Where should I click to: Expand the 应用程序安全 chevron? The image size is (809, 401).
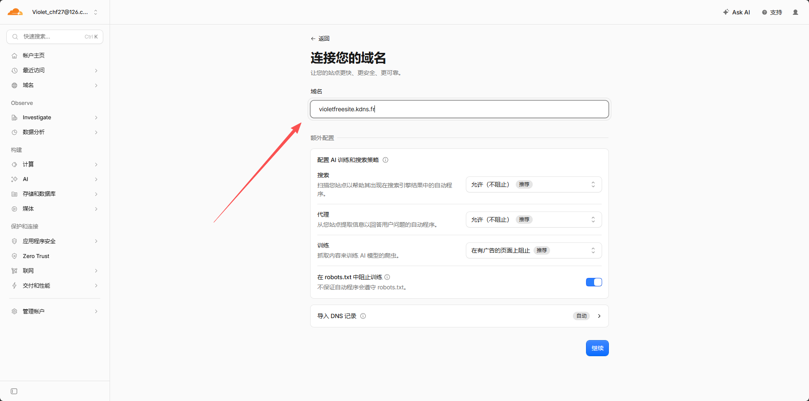(96, 241)
